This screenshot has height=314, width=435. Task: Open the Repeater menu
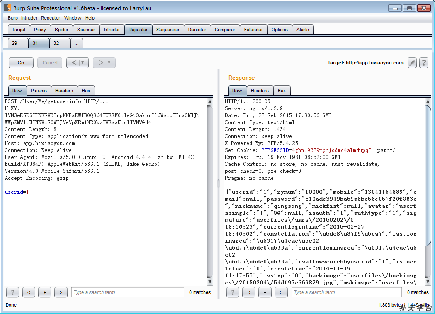tap(51, 18)
